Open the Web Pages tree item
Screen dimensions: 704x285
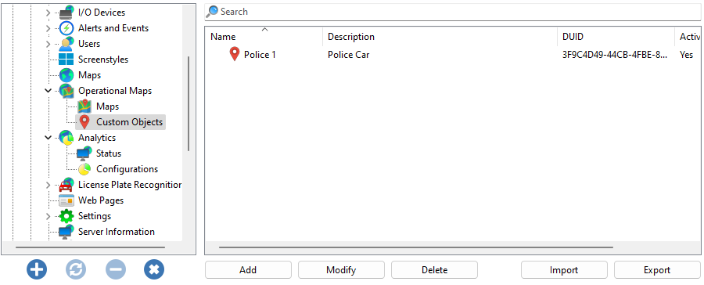click(101, 200)
